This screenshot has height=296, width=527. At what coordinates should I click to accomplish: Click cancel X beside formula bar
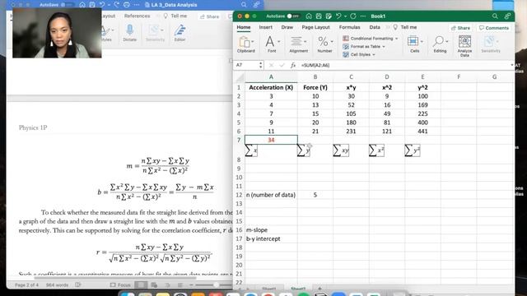(x=271, y=65)
